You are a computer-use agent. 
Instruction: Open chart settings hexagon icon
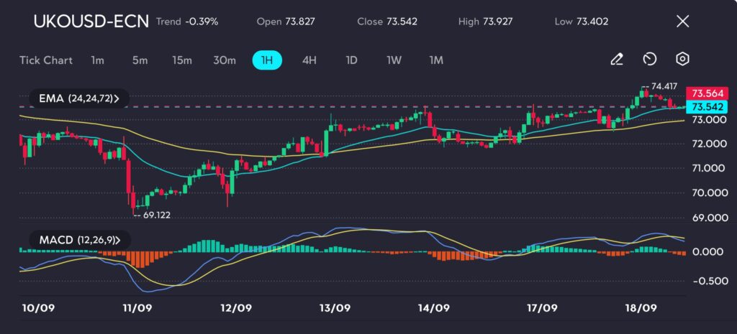tap(682, 60)
